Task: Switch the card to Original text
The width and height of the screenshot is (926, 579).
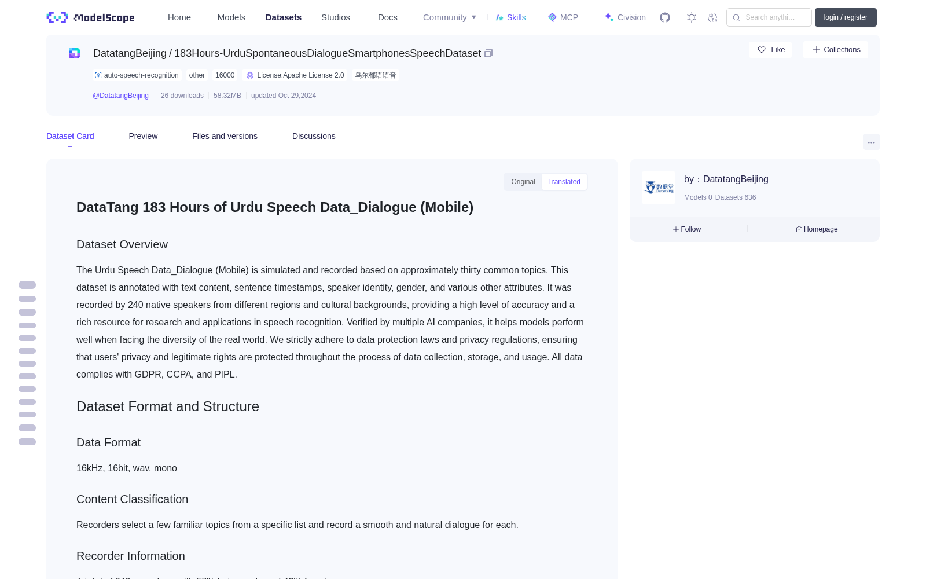Action: click(523, 182)
